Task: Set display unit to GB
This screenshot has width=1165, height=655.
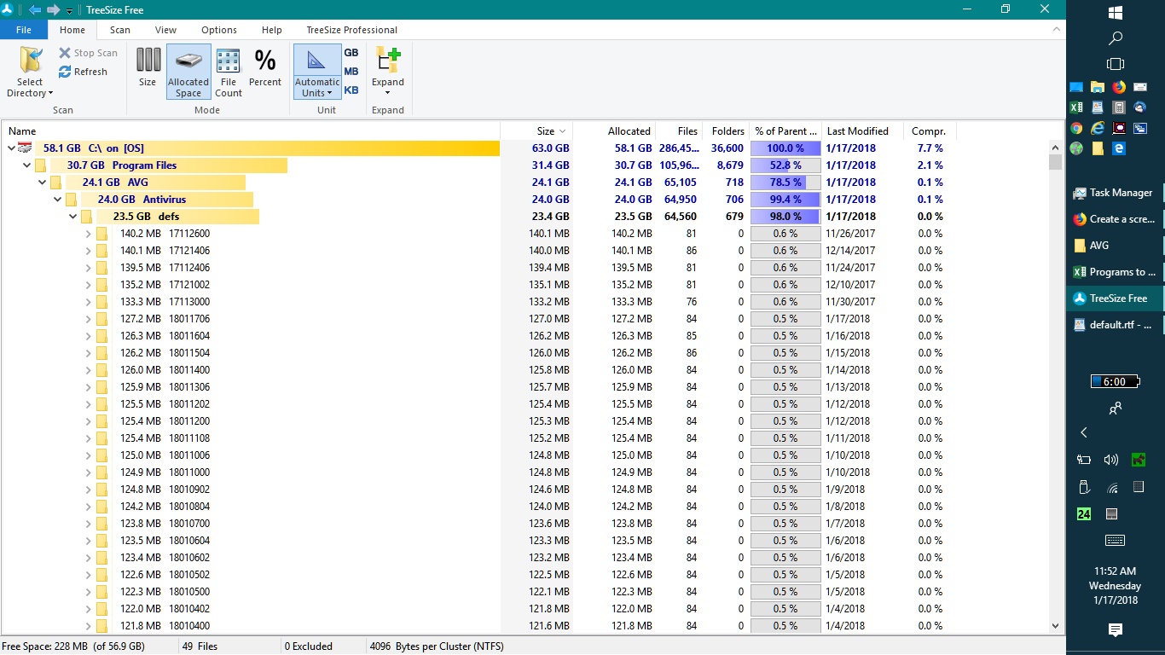Action: (x=351, y=53)
